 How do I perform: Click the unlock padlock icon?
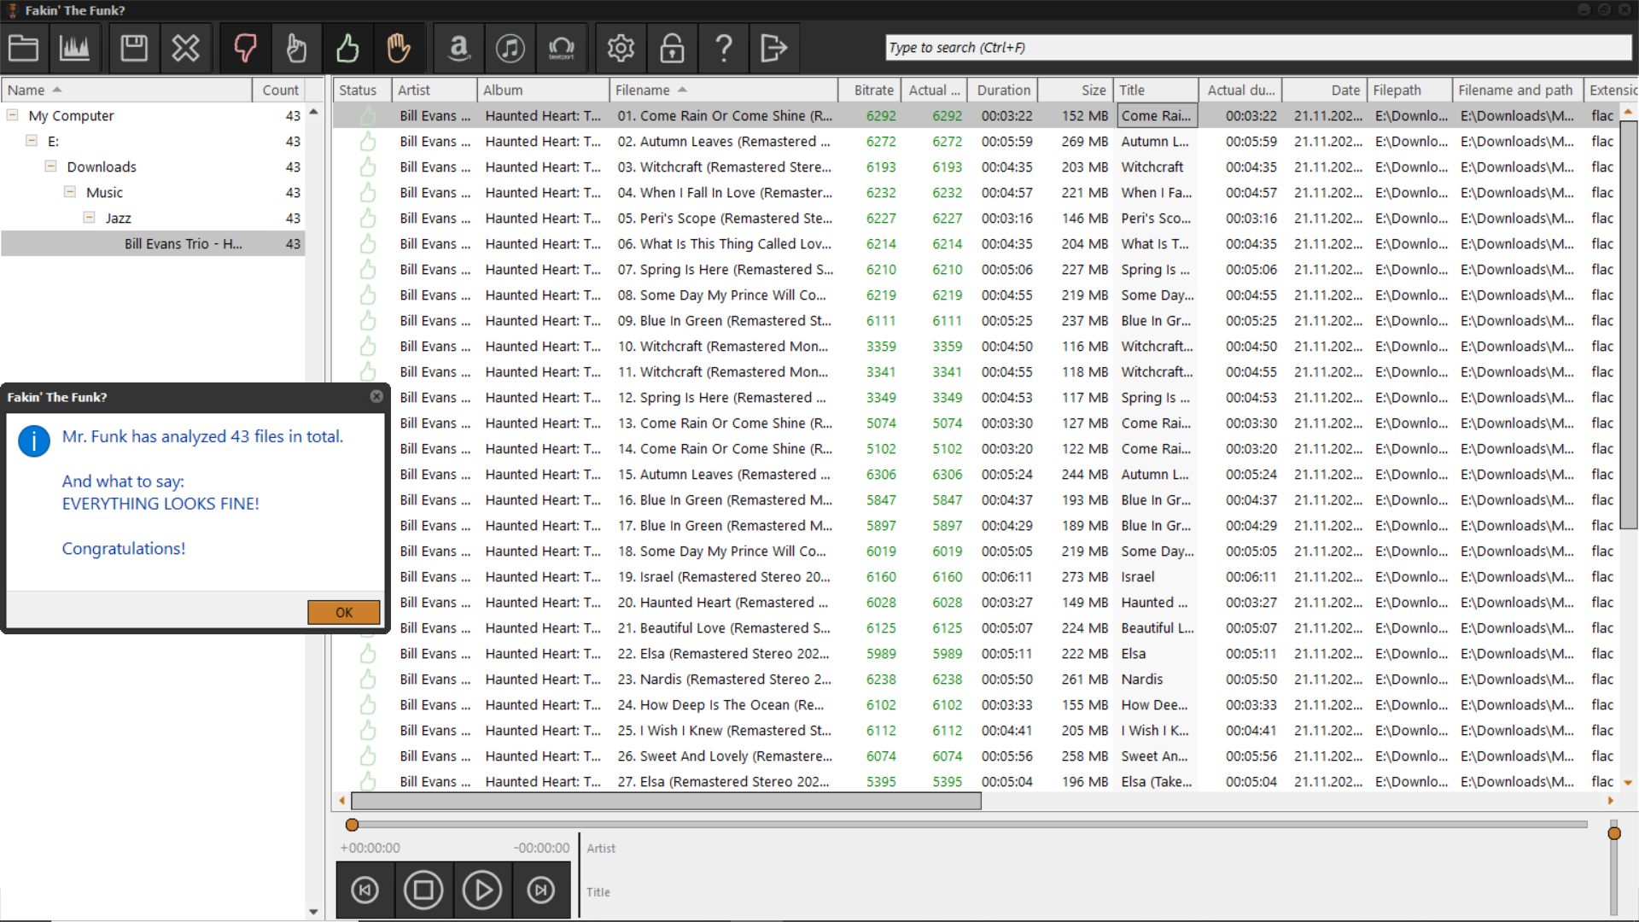click(x=672, y=48)
